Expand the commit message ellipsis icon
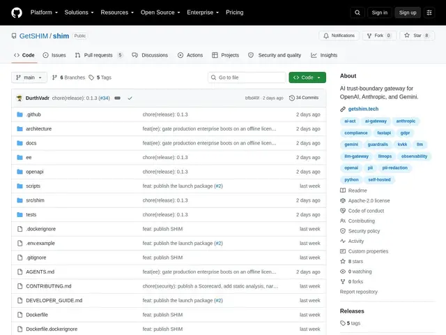The height and width of the screenshot is (335, 446). click(117, 98)
